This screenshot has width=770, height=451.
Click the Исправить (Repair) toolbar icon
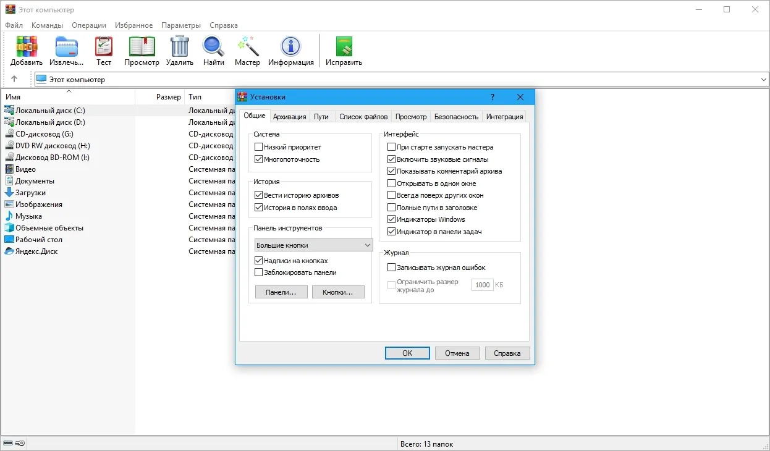(344, 47)
